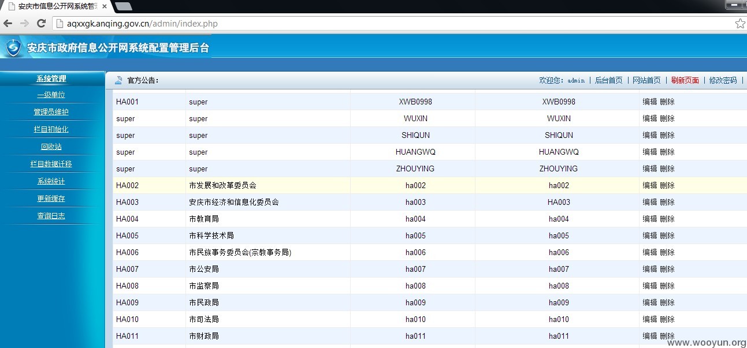
Task: Open 回收站 in sidebar
Action: pyautogui.click(x=51, y=147)
